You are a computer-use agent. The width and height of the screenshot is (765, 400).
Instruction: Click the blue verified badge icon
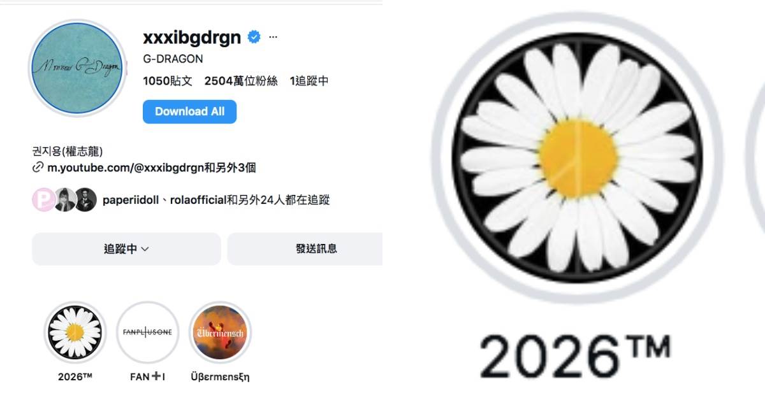click(x=254, y=38)
